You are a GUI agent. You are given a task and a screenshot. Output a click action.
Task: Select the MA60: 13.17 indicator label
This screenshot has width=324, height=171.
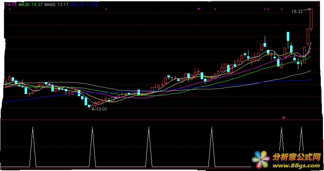pyautogui.click(x=56, y=5)
